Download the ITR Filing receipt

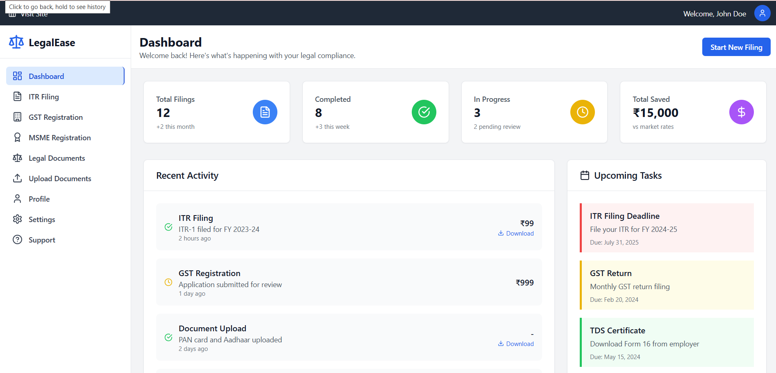516,234
